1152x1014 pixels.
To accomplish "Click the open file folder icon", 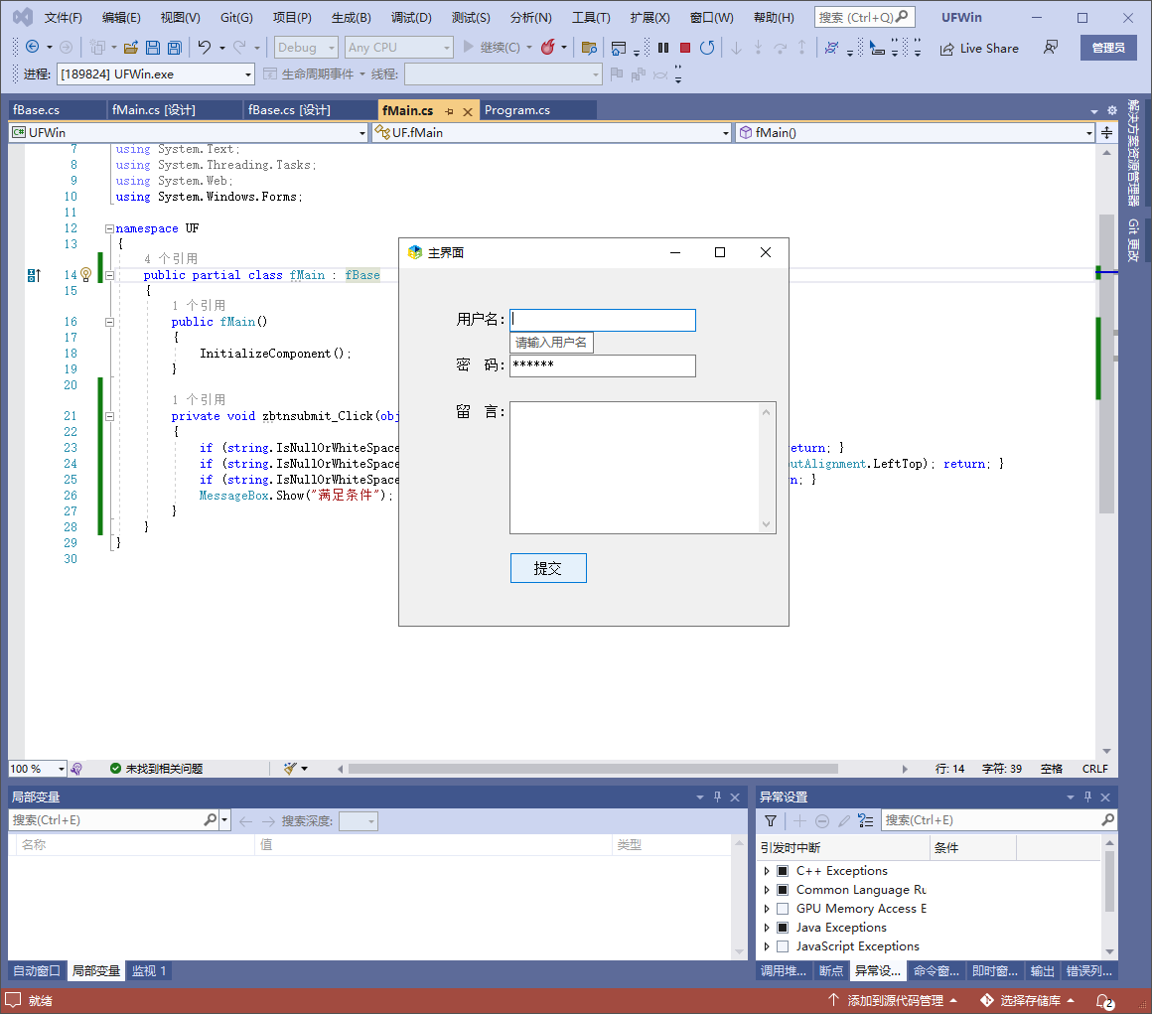I will tap(131, 48).
